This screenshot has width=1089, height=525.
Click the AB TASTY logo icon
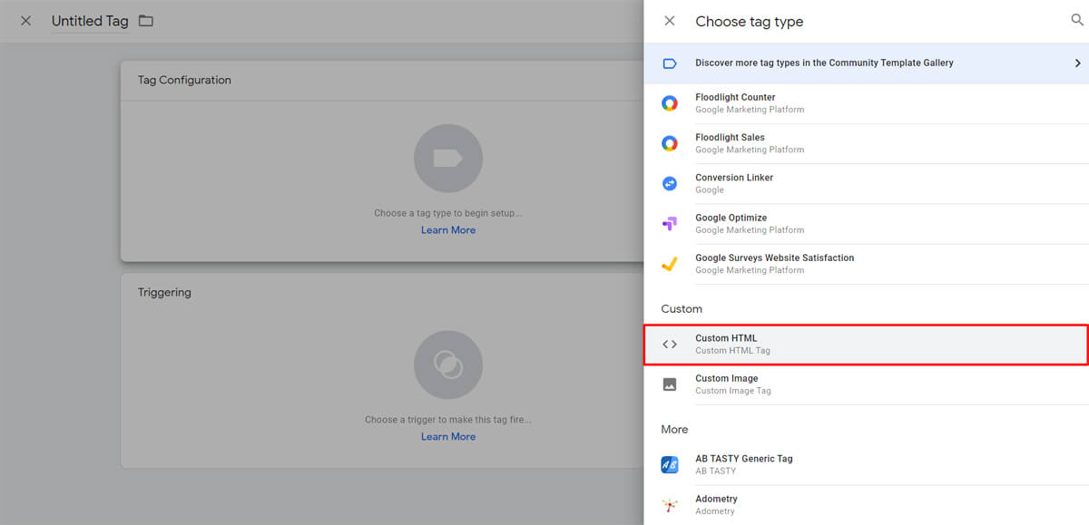(670, 465)
